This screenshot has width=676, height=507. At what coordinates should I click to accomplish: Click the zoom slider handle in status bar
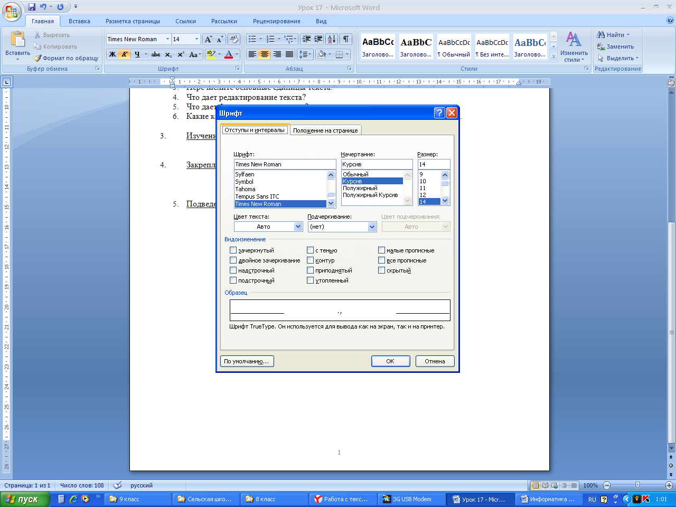(x=637, y=485)
